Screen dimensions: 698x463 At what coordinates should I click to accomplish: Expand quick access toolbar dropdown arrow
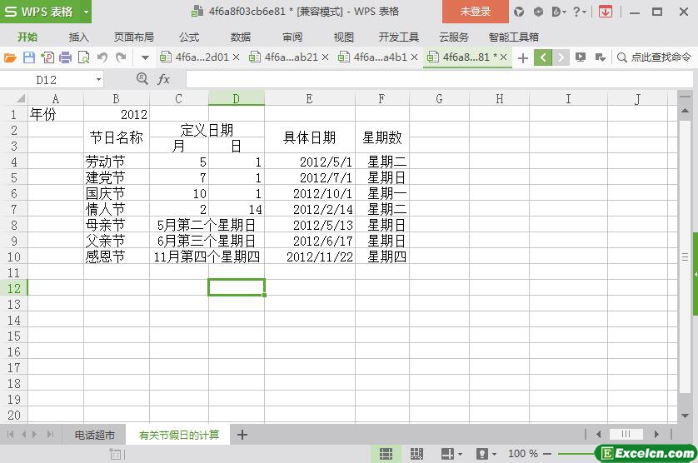tap(145, 57)
